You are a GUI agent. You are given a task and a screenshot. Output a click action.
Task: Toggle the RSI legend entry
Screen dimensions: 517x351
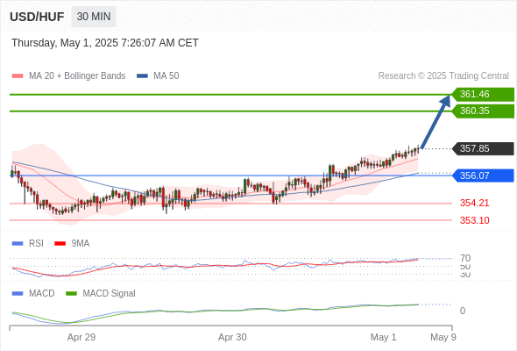click(28, 244)
